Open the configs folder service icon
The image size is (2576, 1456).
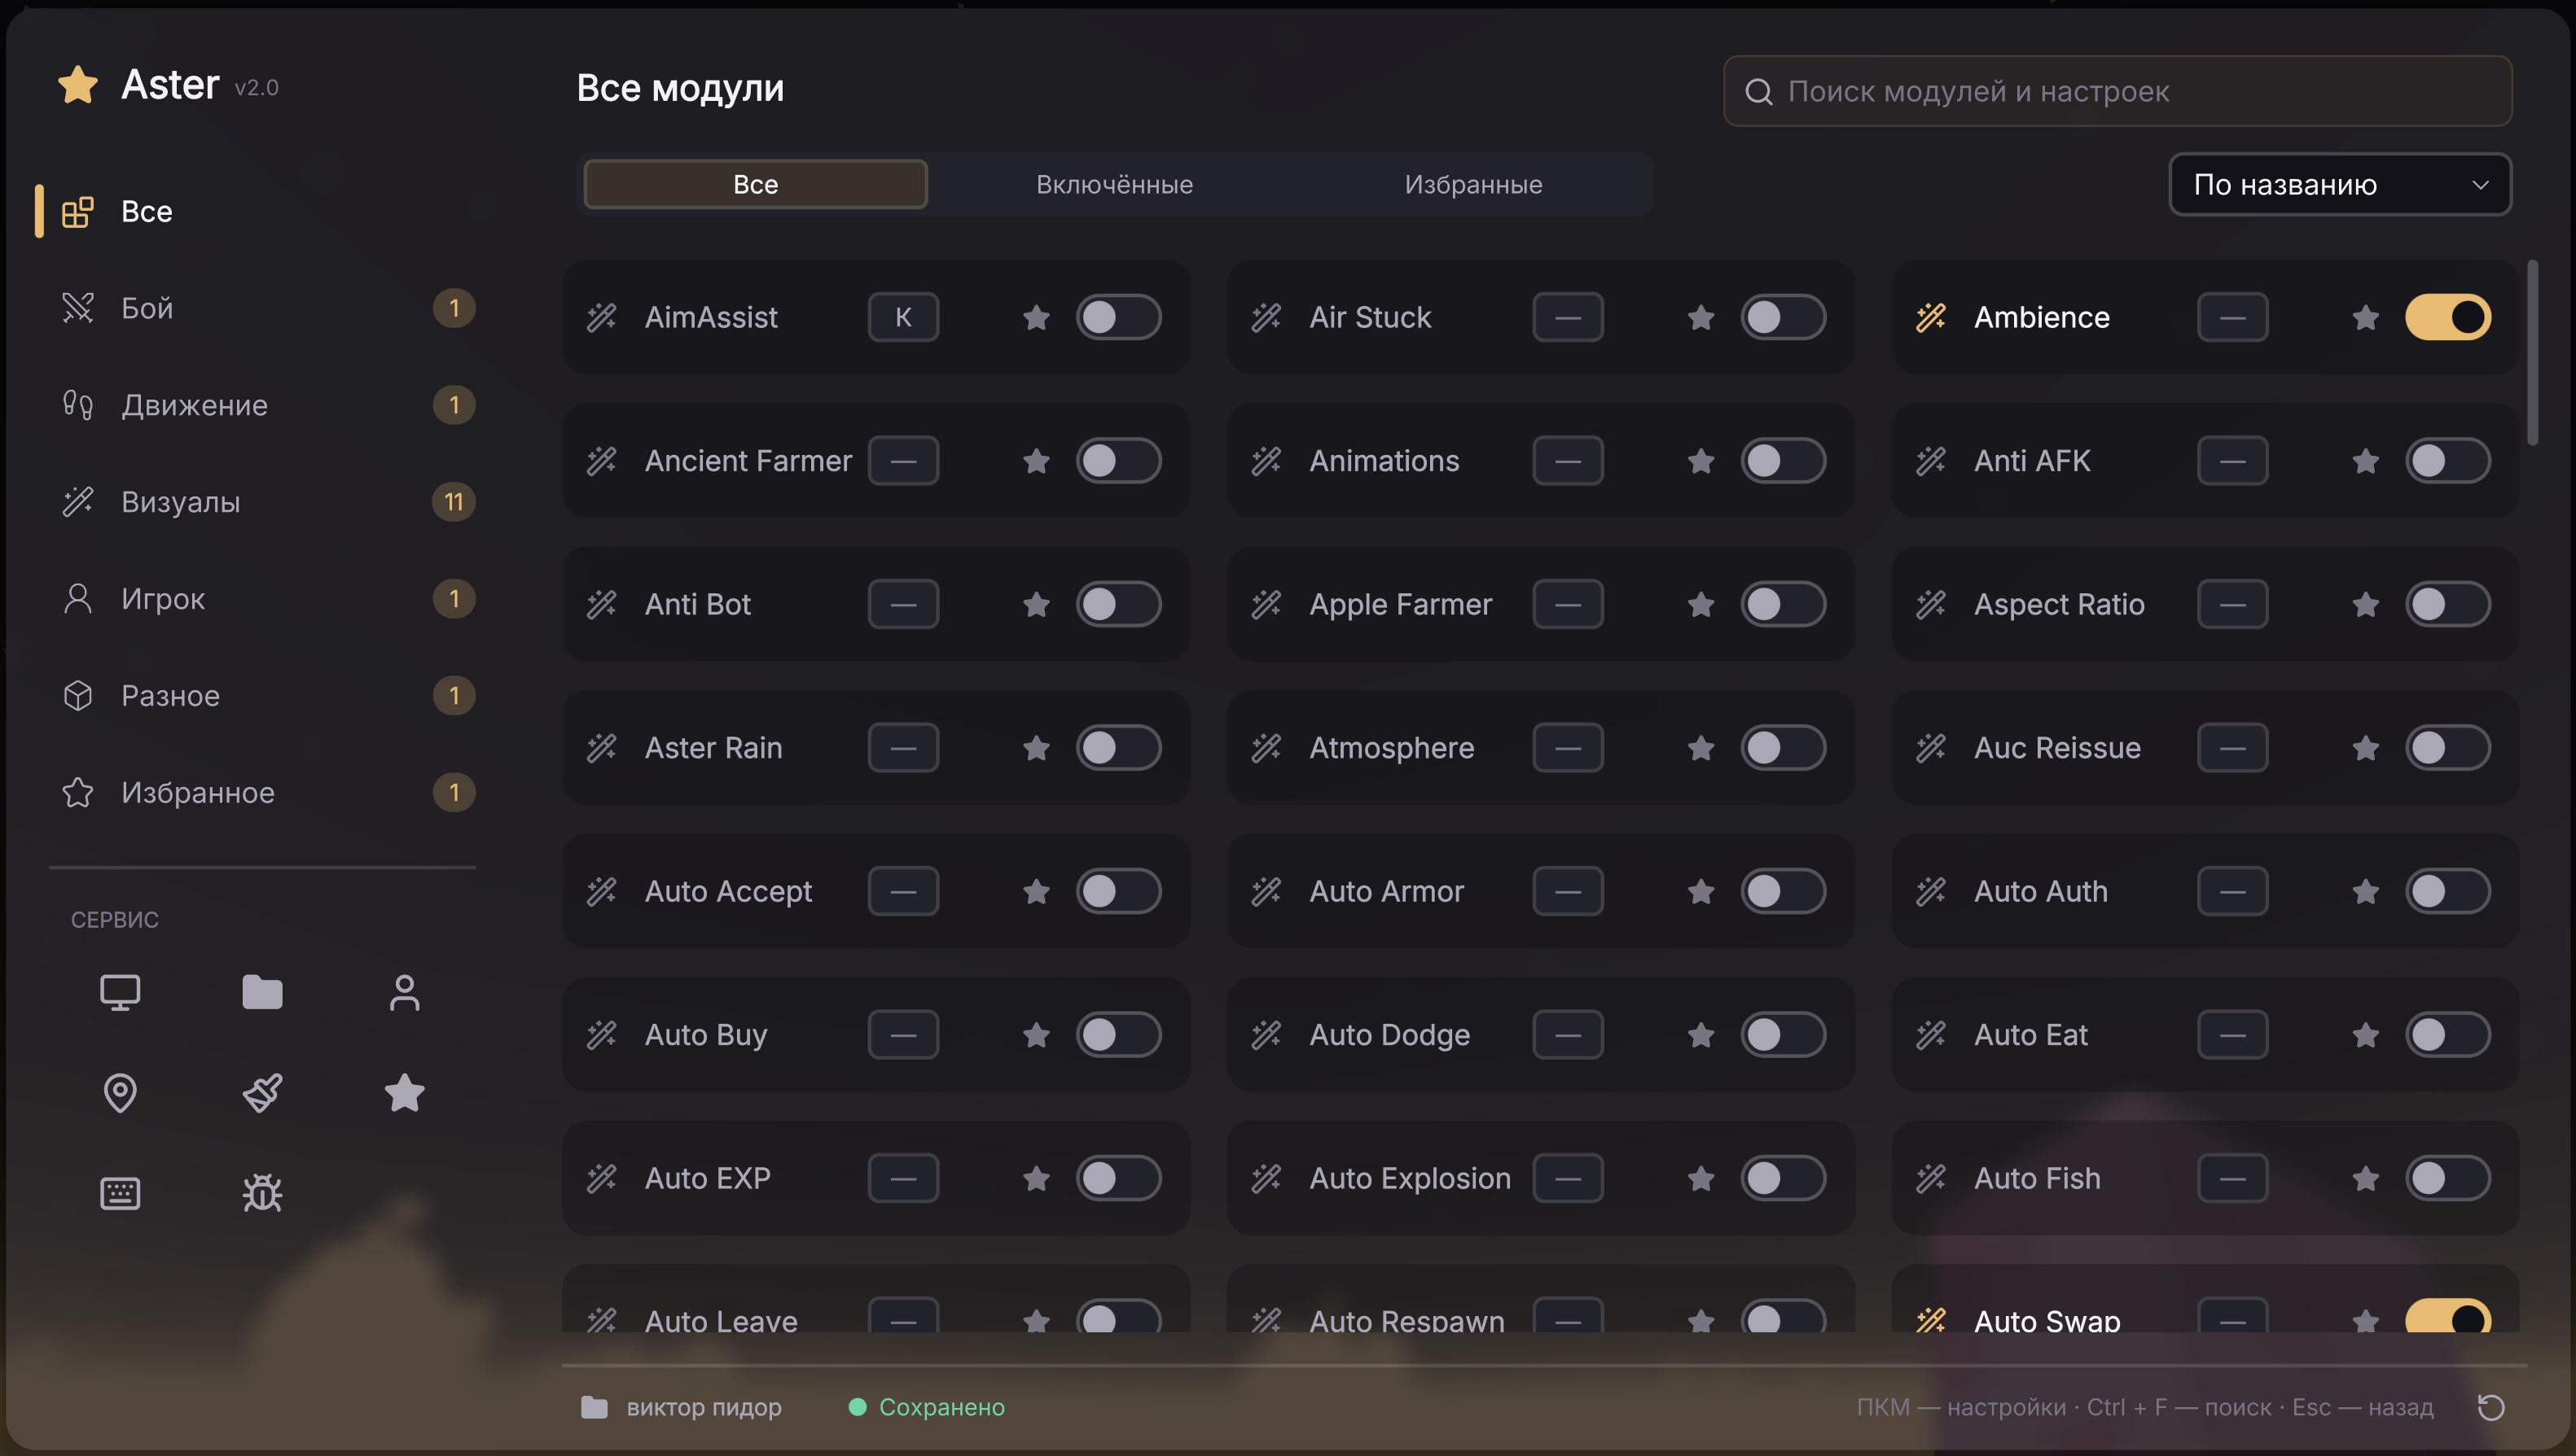coord(262,992)
